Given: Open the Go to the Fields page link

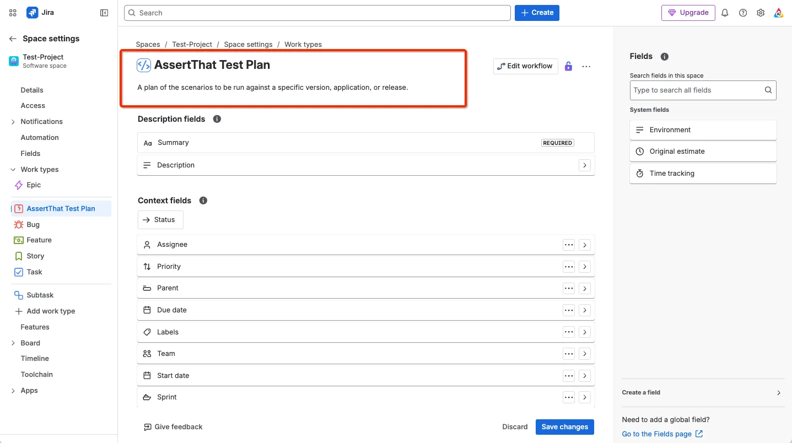Looking at the screenshot, I should (x=662, y=434).
